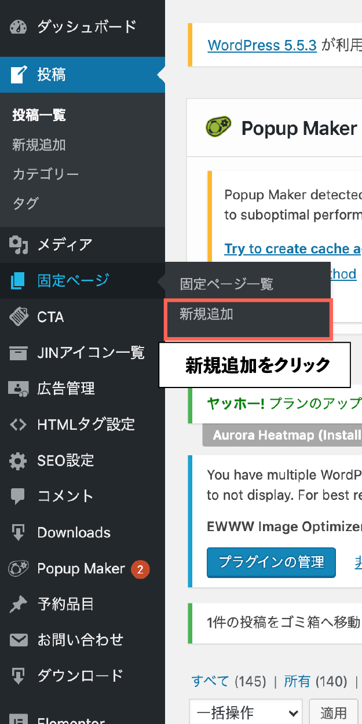Click the ダウンロード arrow icon

pyautogui.click(x=19, y=676)
